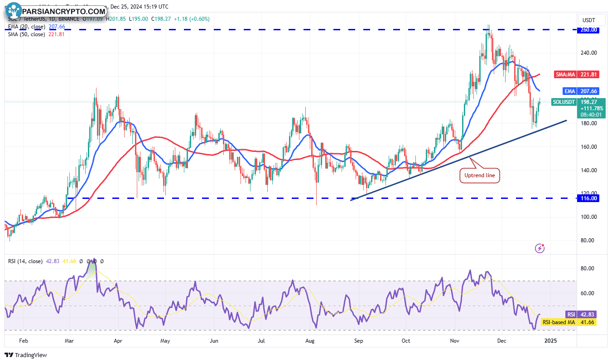The width and height of the screenshot is (612, 363).
Task: Click the Jul date axis label
Action: [261, 340]
